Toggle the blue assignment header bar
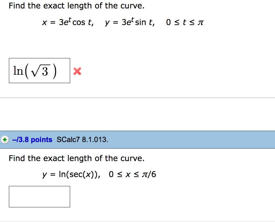275x222 pixels. click(137, 139)
